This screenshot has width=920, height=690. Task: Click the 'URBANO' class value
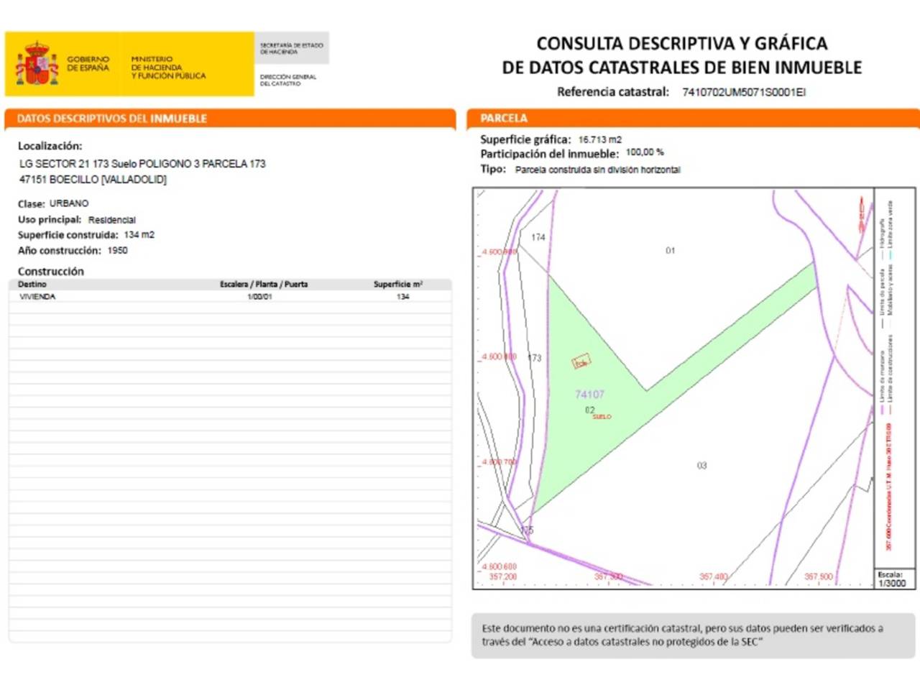click(x=69, y=203)
